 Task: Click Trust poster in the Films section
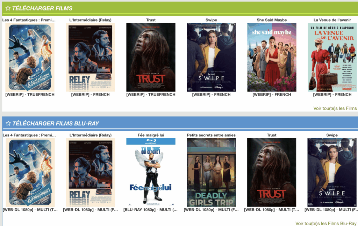tap(151, 57)
